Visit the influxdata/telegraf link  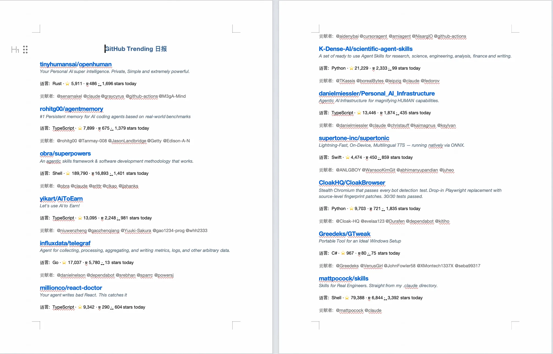tap(65, 243)
